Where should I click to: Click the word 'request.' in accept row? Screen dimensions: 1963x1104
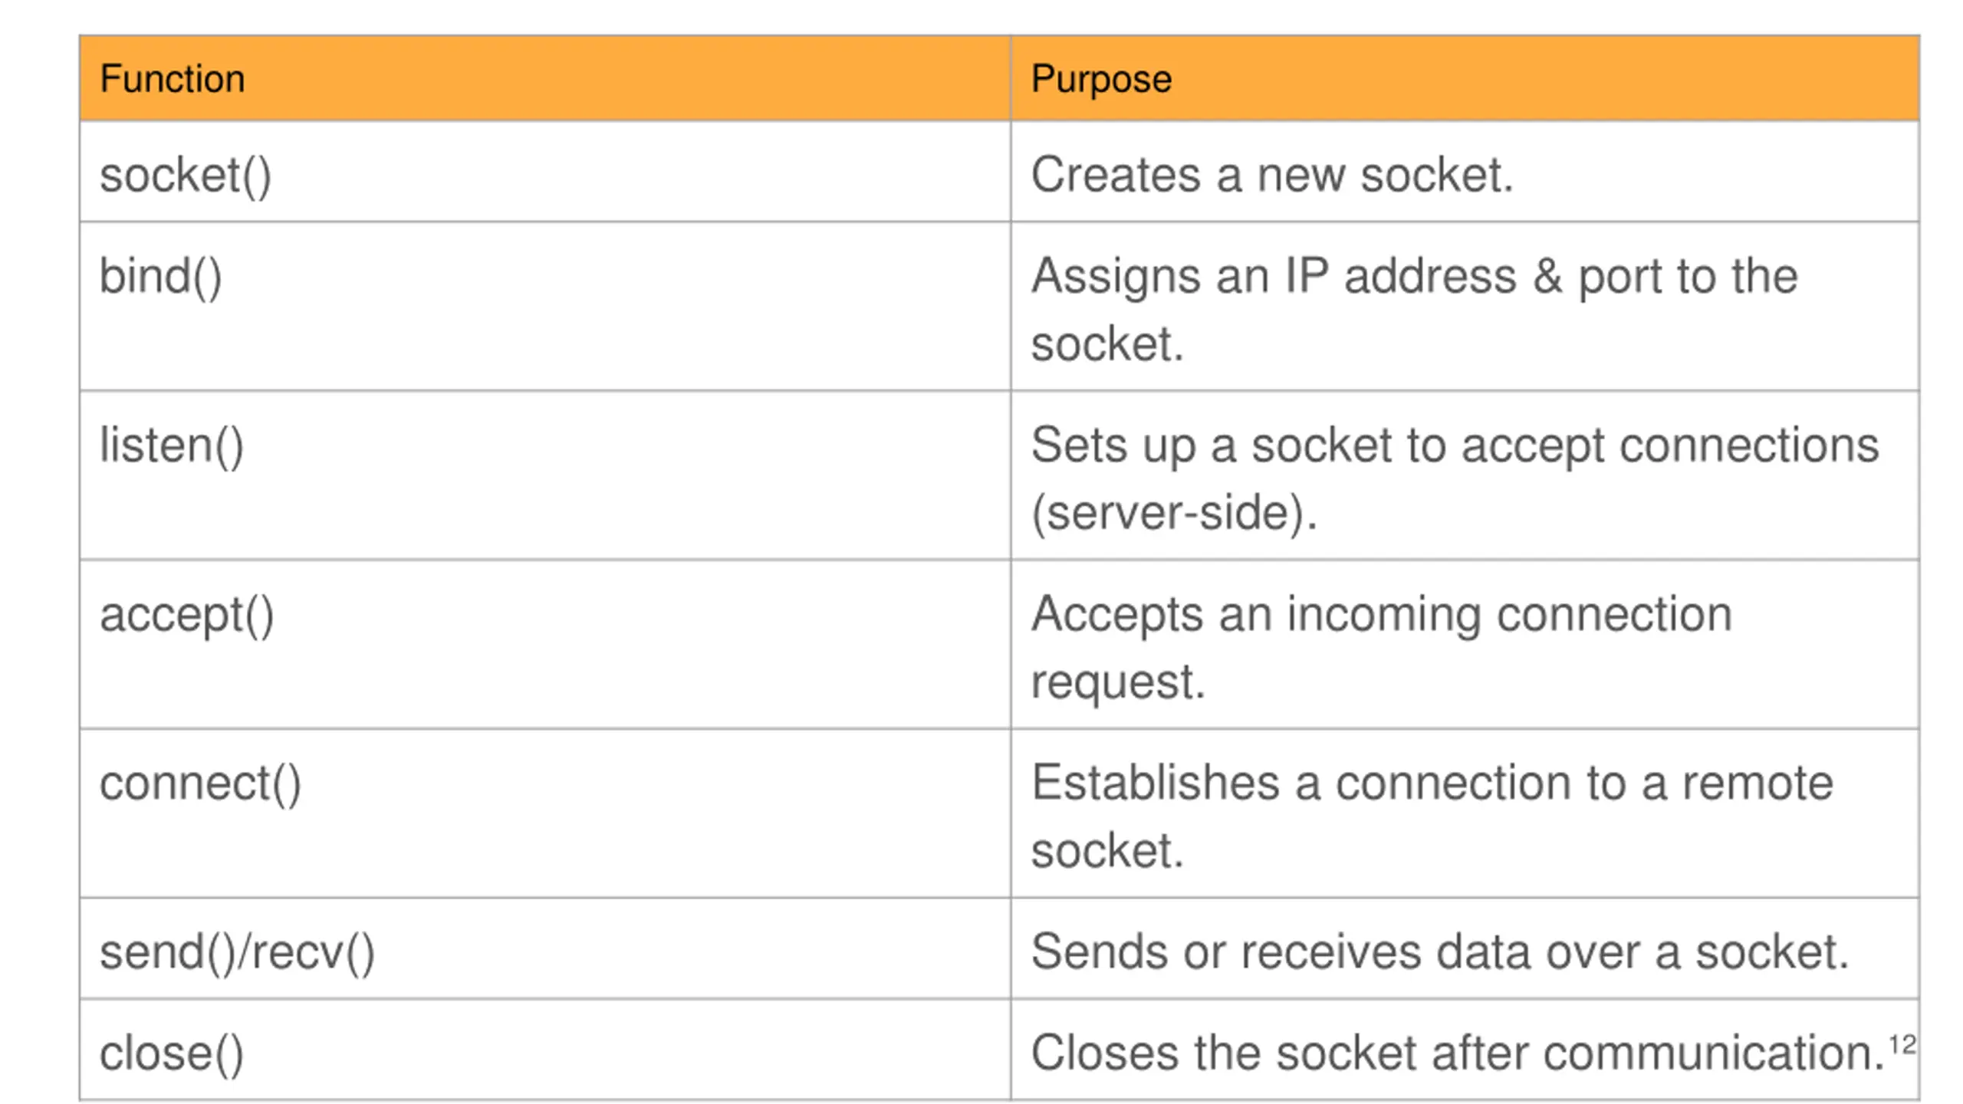click(x=1118, y=684)
